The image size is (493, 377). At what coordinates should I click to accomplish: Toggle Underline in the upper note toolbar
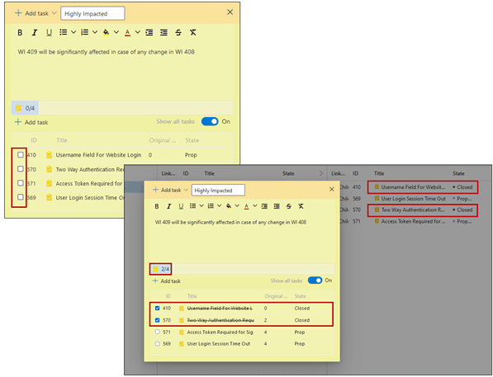49,32
